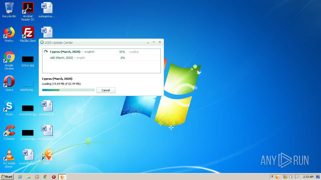Select lyricsy.jpg file on desktop
The height and width of the screenshot is (180, 321).
tap(28, 61)
